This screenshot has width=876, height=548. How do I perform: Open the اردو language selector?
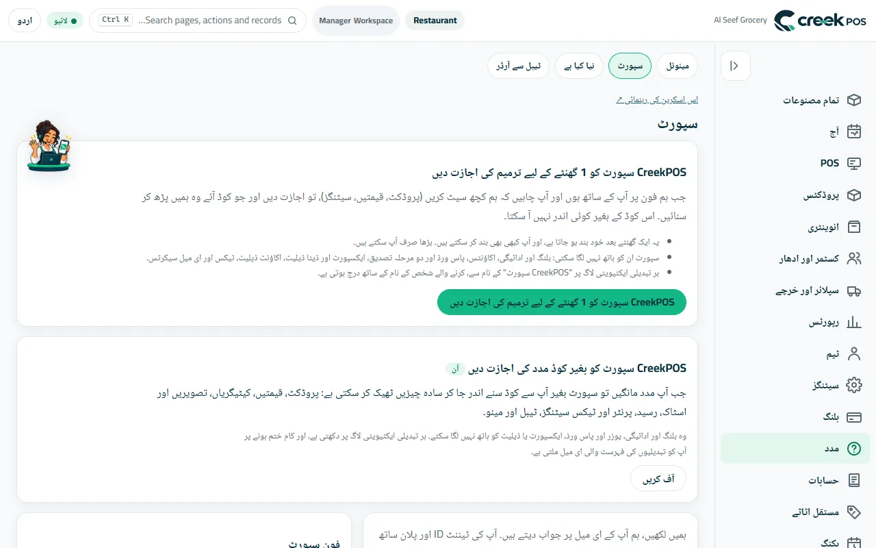tap(25, 21)
